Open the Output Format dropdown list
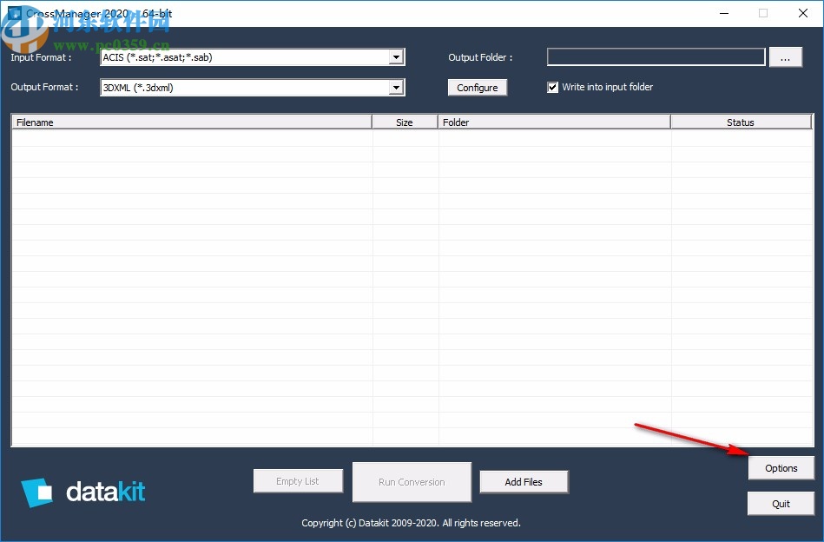824x542 pixels. point(396,87)
